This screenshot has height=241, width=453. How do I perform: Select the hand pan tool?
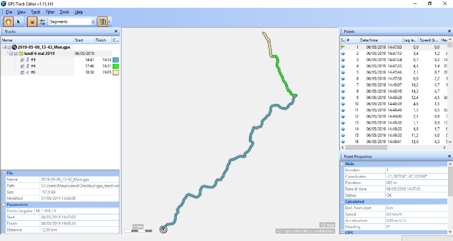coord(8,21)
